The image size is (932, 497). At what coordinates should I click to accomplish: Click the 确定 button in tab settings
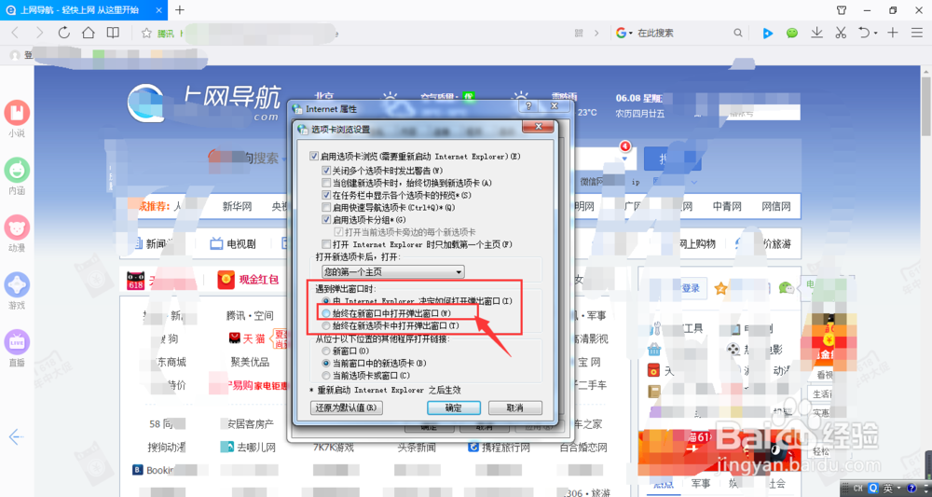point(454,408)
